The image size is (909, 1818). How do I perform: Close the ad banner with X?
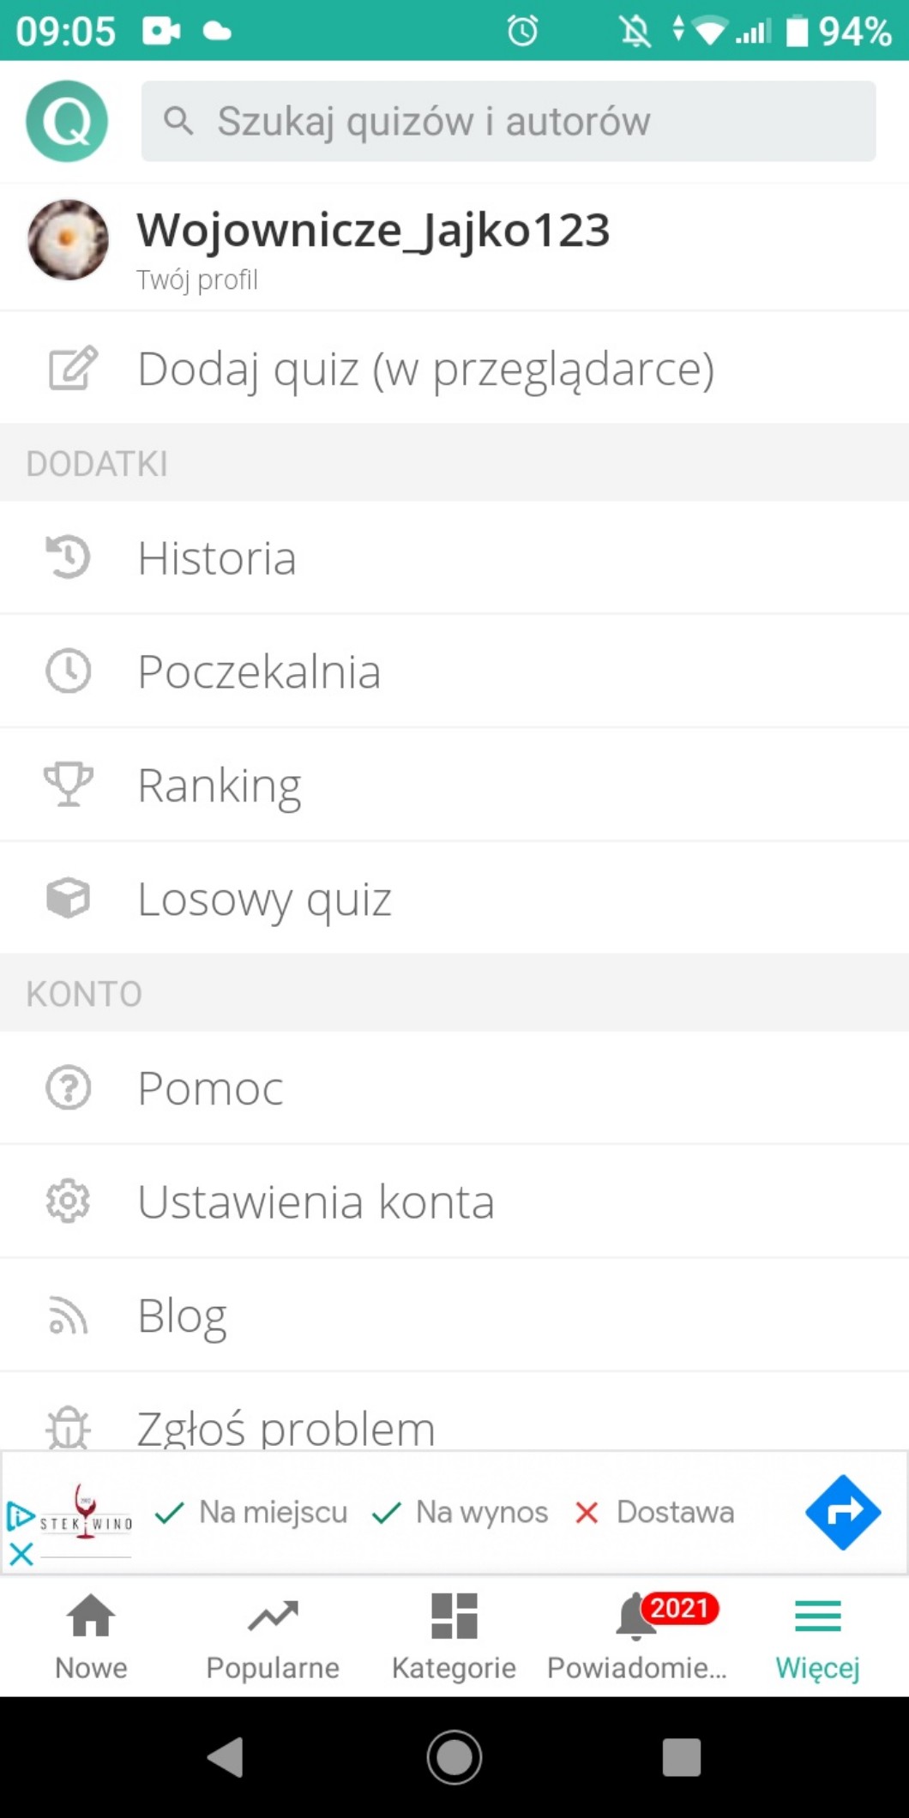(21, 1554)
